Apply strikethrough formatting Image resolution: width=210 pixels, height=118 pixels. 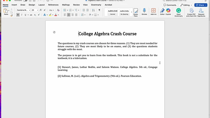pyautogui.click(x=31, y=15)
